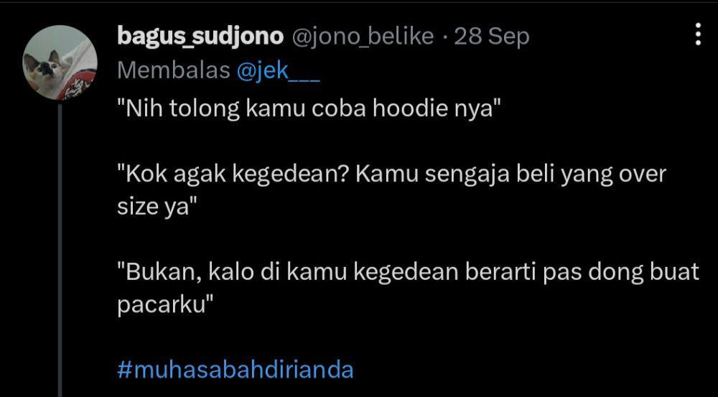Open the 28 Sep timestamp permalink
Viewport: 718px width, 397px height.
tap(491, 37)
